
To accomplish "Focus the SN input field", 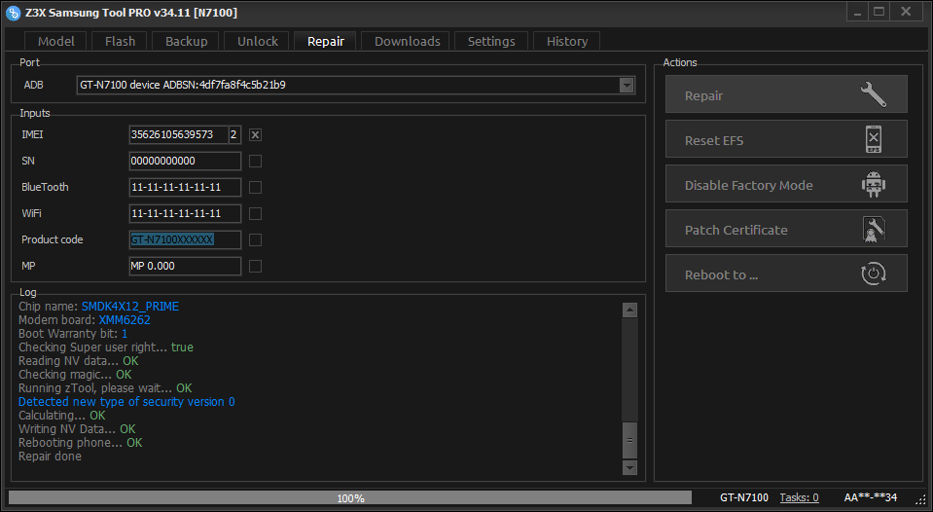I will tap(185, 161).
